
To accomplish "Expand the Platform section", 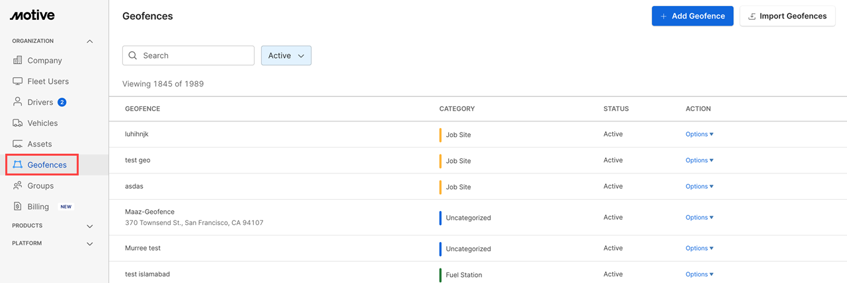I will point(90,244).
